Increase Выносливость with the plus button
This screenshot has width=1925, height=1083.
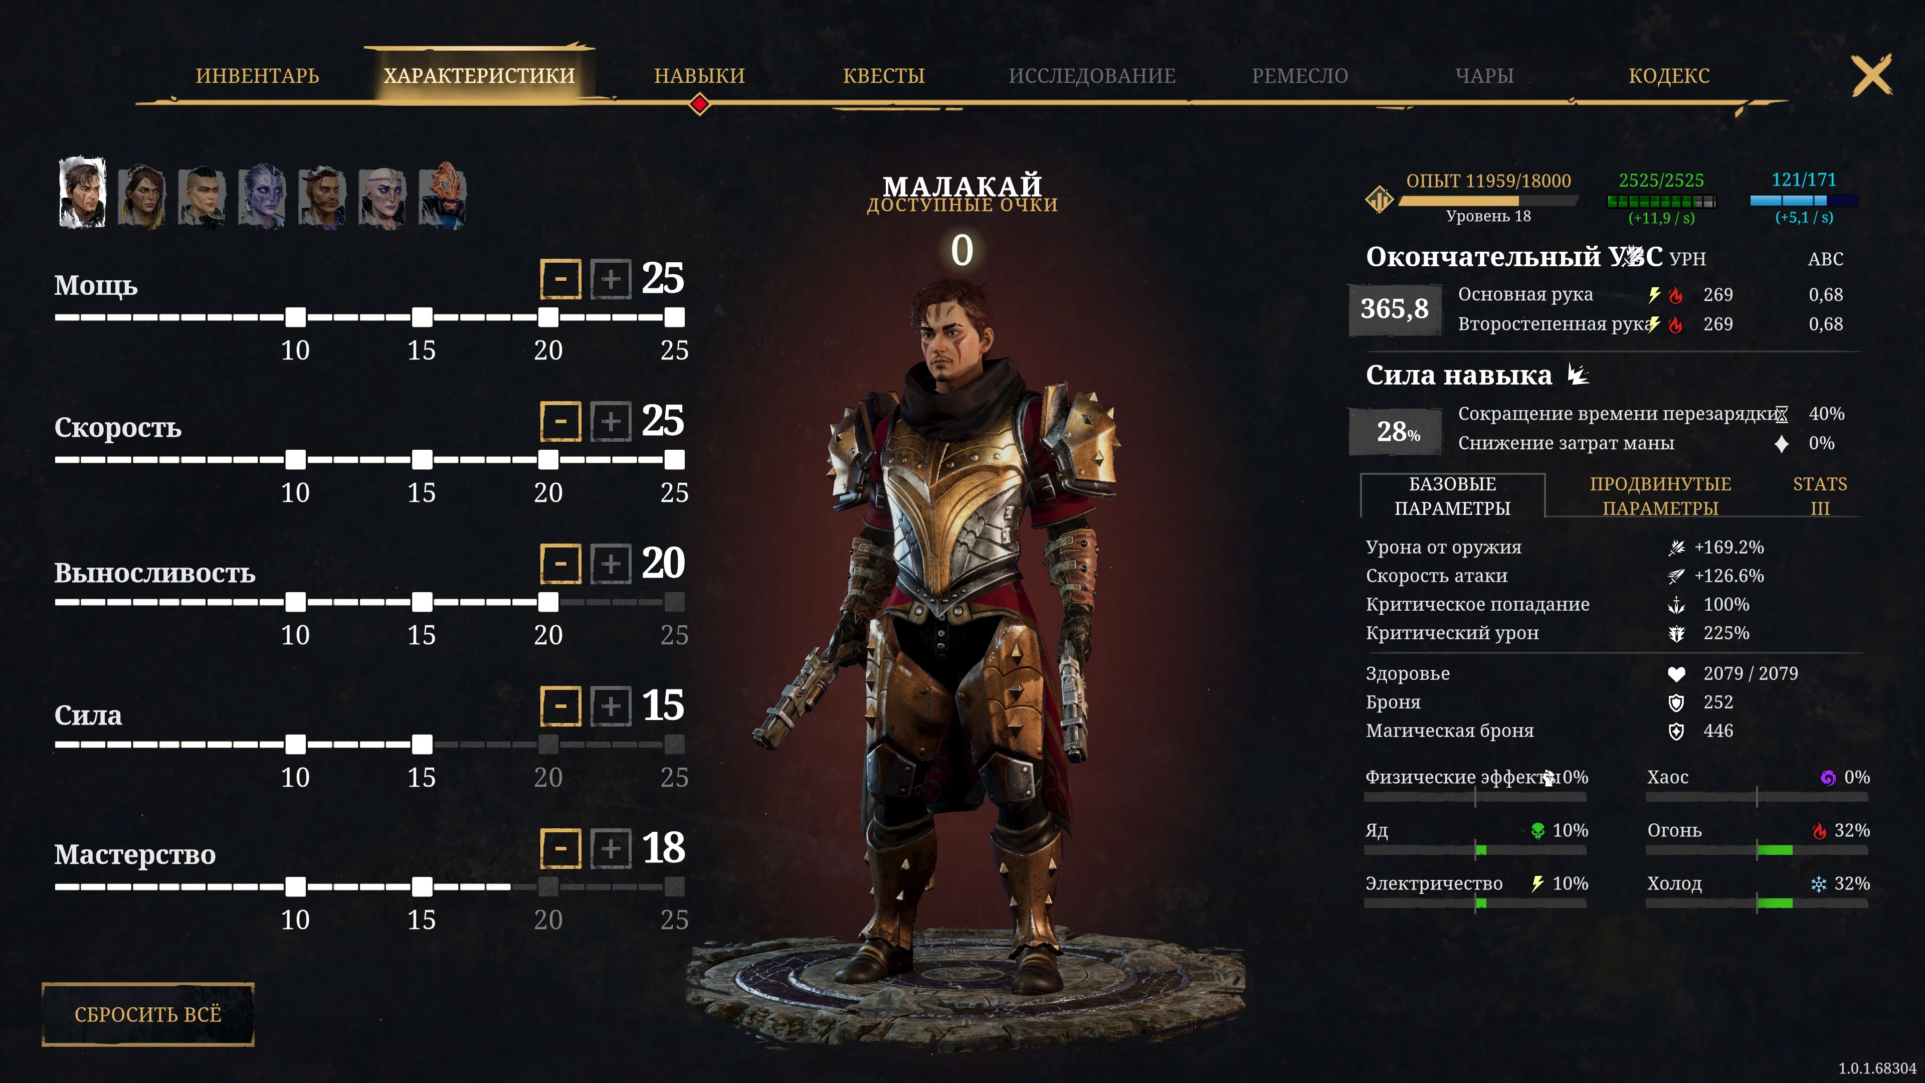pyautogui.click(x=611, y=564)
